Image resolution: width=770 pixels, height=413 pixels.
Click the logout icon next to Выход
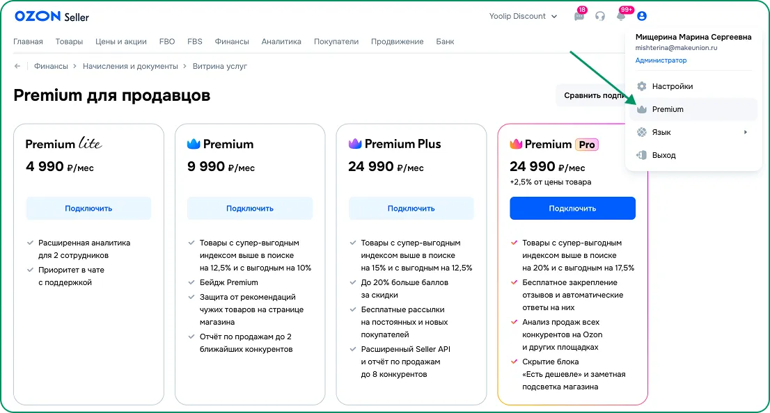tap(642, 155)
